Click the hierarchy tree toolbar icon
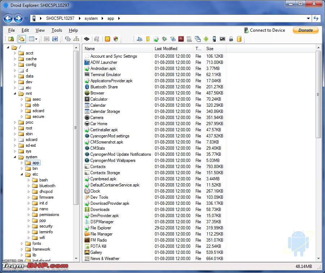 pyautogui.click(x=76, y=39)
